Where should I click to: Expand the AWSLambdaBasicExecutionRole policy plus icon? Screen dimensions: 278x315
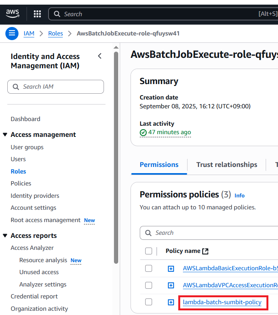coord(171,269)
